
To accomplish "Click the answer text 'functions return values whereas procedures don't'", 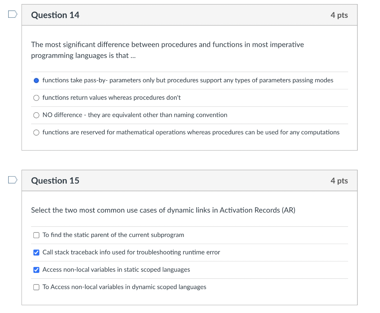I will [x=112, y=98].
